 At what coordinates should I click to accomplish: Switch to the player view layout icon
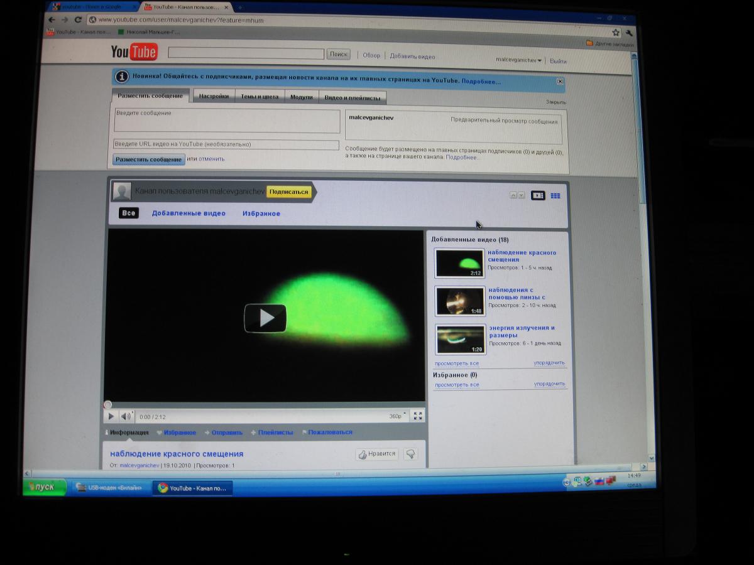(x=538, y=195)
